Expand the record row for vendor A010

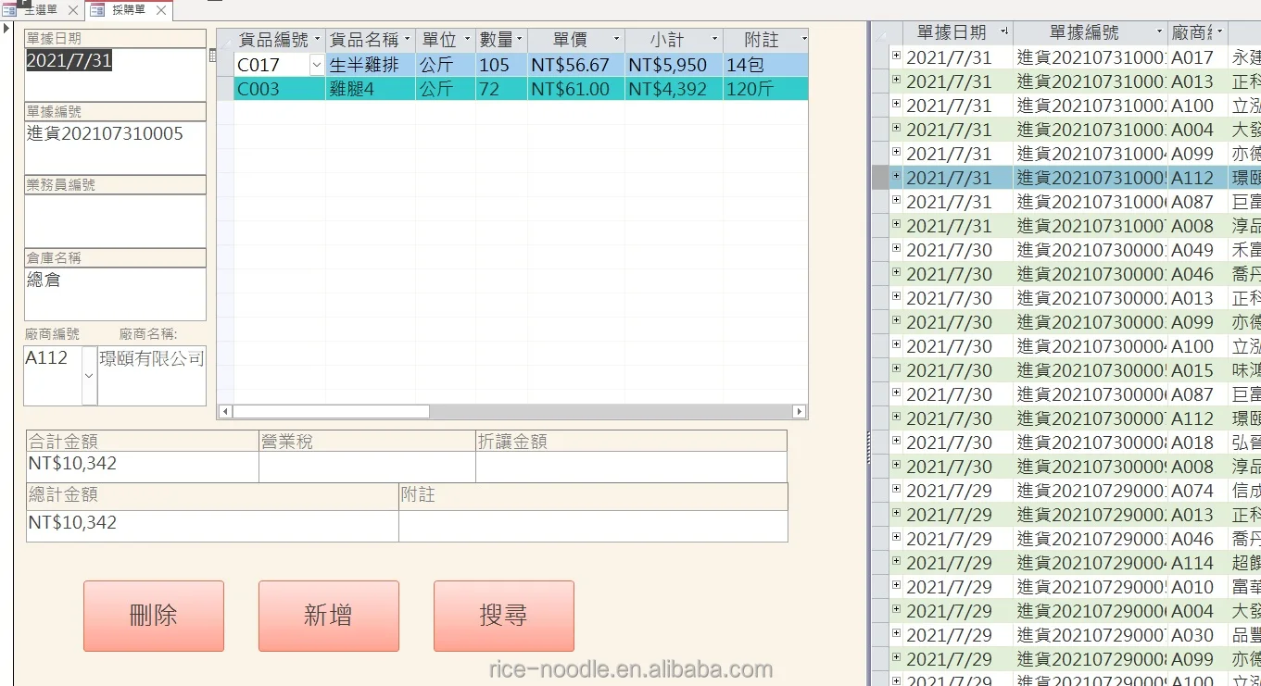[896, 585]
